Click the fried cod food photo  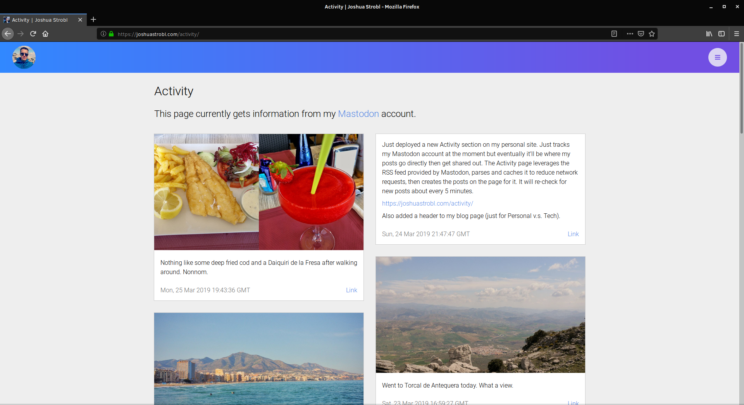click(x=207, y=192)
